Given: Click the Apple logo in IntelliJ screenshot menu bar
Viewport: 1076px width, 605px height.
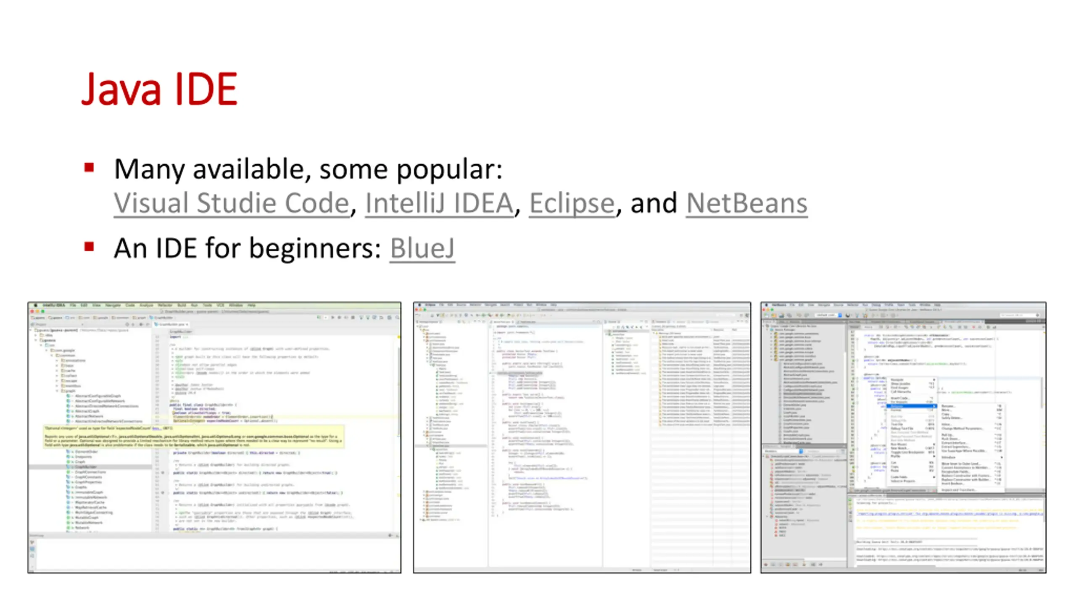Looking at the screenshot, I should (35, 305).
